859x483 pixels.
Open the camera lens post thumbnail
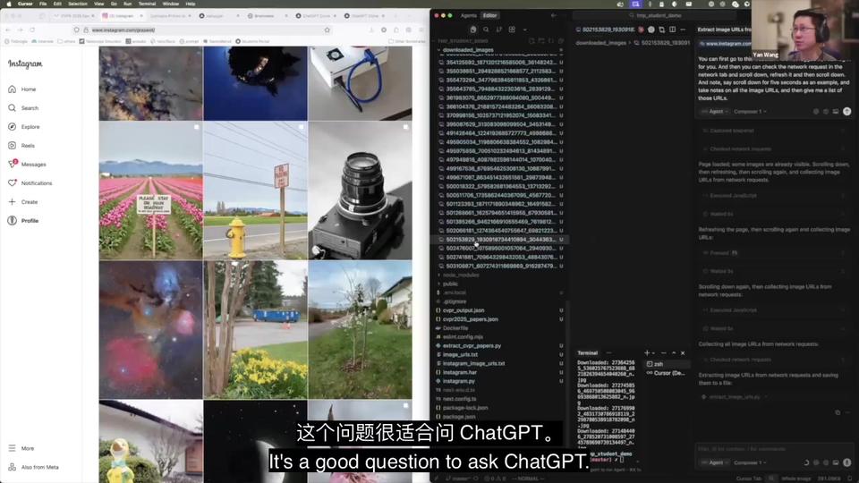click(360, 191)
